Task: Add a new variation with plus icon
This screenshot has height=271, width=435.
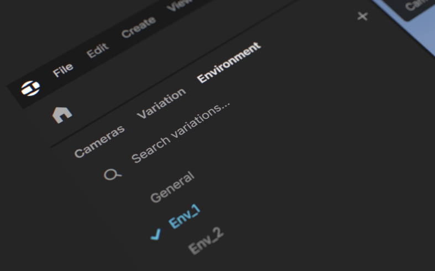Action: click(x=363, y=16)
